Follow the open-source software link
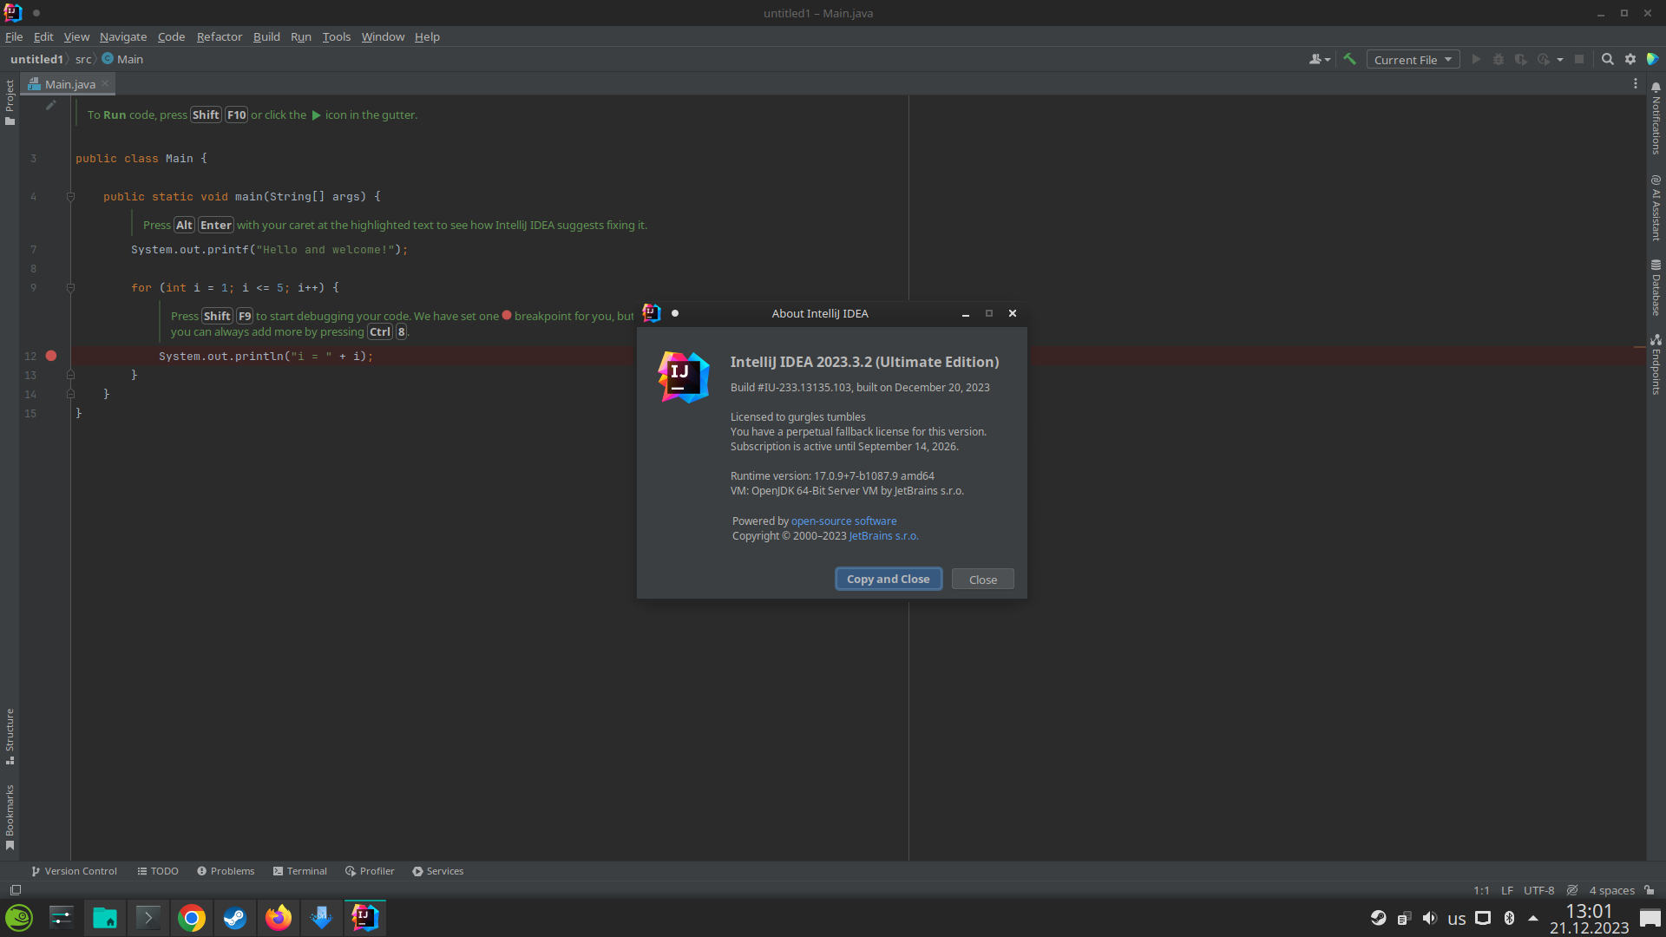Screen dimensions: 1666x937 pos(843,521)
